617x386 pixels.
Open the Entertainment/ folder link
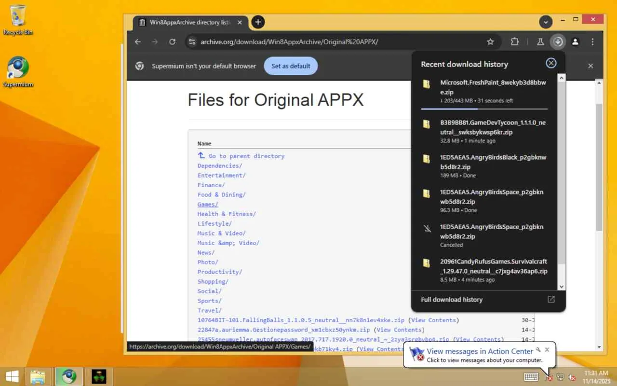coord(221,175)
